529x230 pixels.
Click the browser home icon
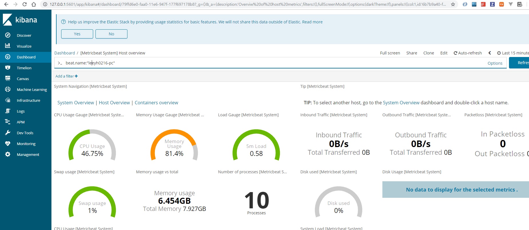click(x=34, y=4)
